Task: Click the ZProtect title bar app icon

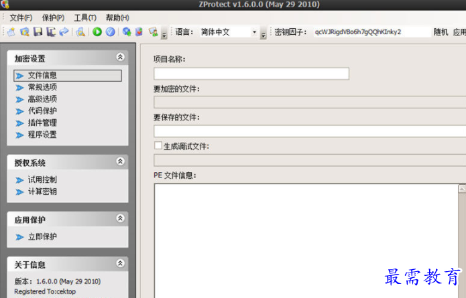Action: click(x=5, y=4)
